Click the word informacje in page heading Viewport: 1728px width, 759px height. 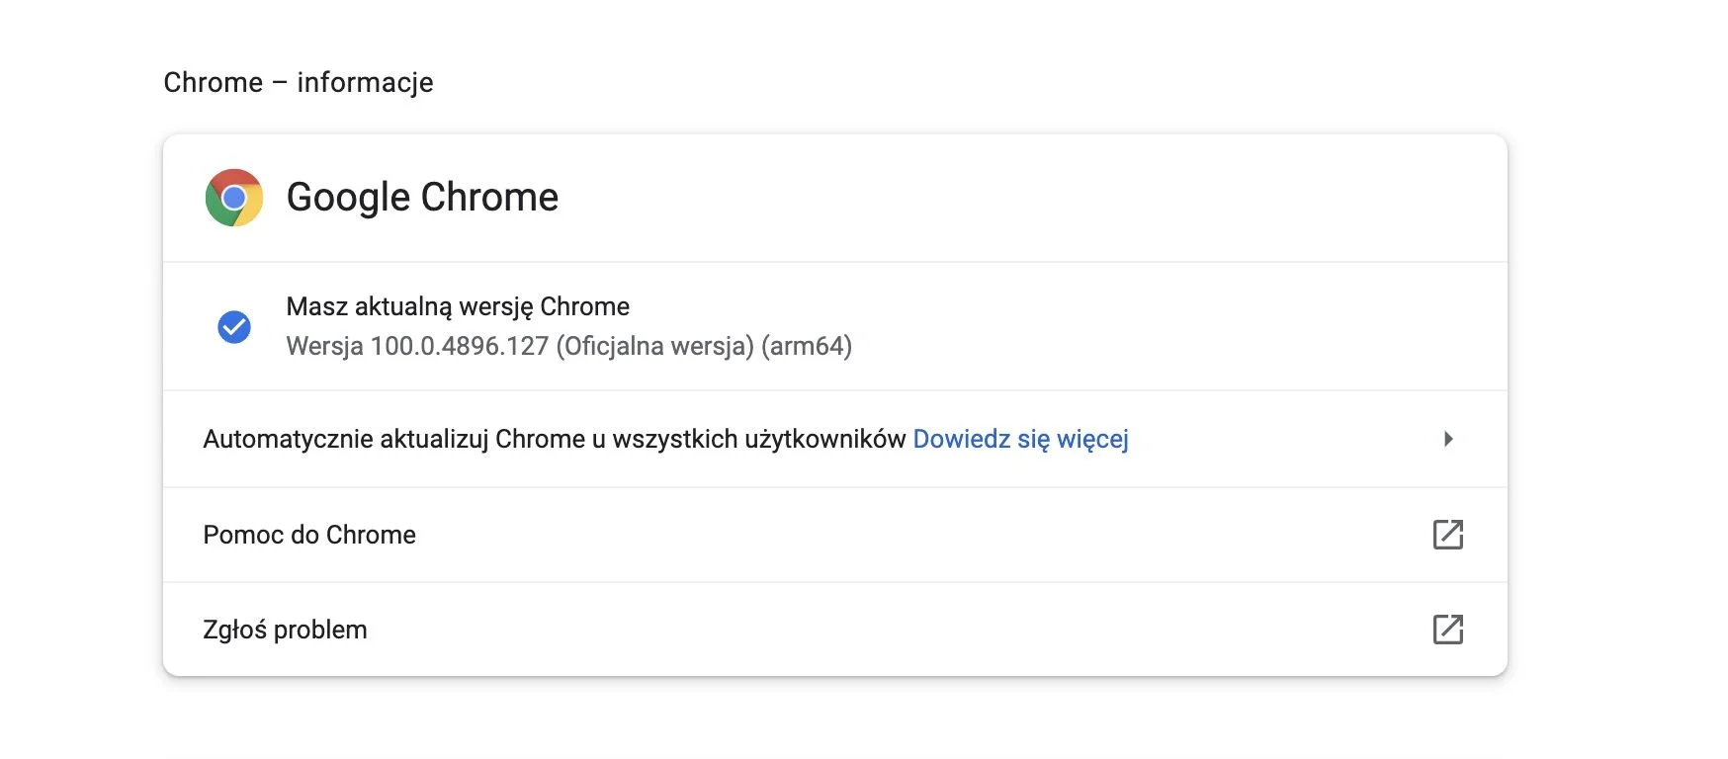click(365, 82)
